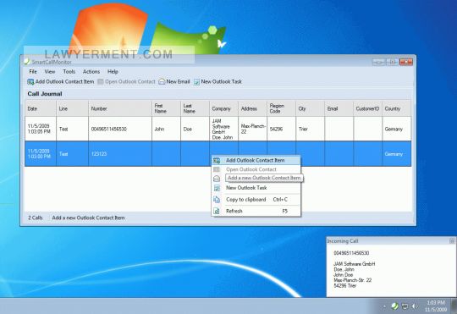457x314 pixels.
Task: Click the copy icon beside Copy to clipboard
Action: pyautogui.click(x=217, y=200)
